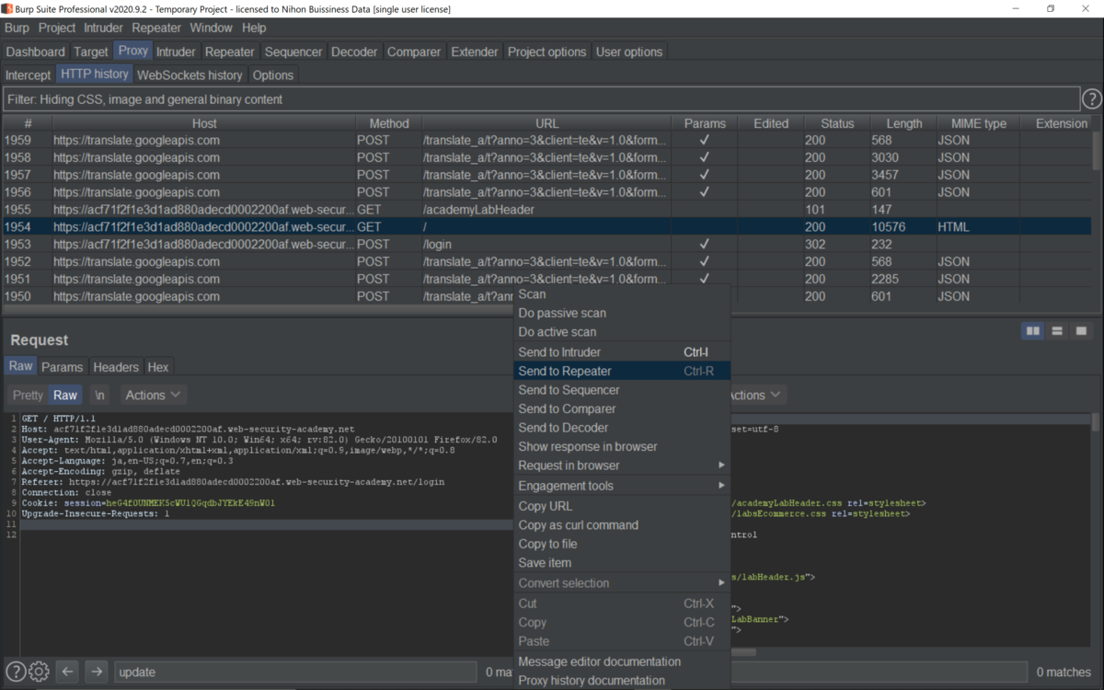Switch request view to Hex tab
This screenshot has height=690, width=1104.
(x=158, y=366)
